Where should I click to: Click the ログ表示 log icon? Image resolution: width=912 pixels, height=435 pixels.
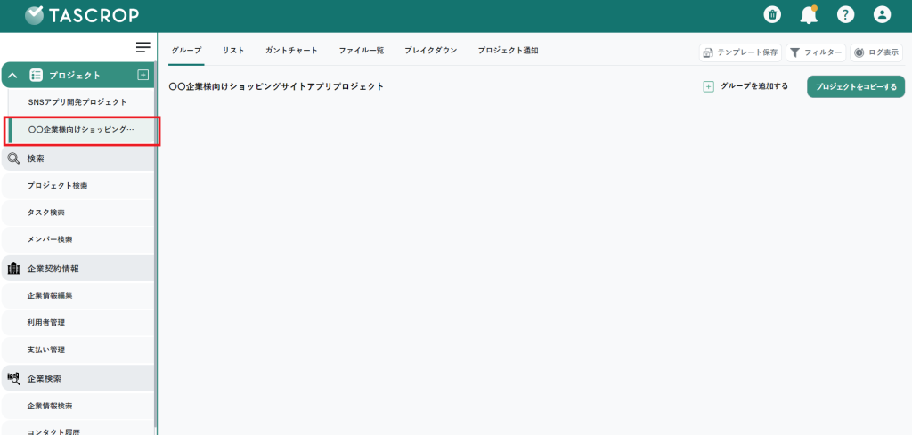pyautogui.click(x=859, y=52)
